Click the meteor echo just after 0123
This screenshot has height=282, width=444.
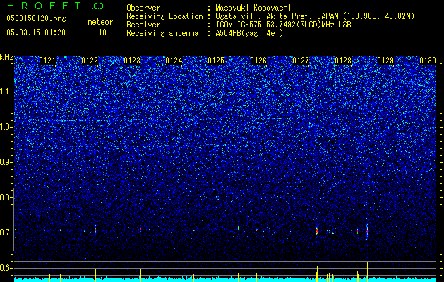point(140,228)
